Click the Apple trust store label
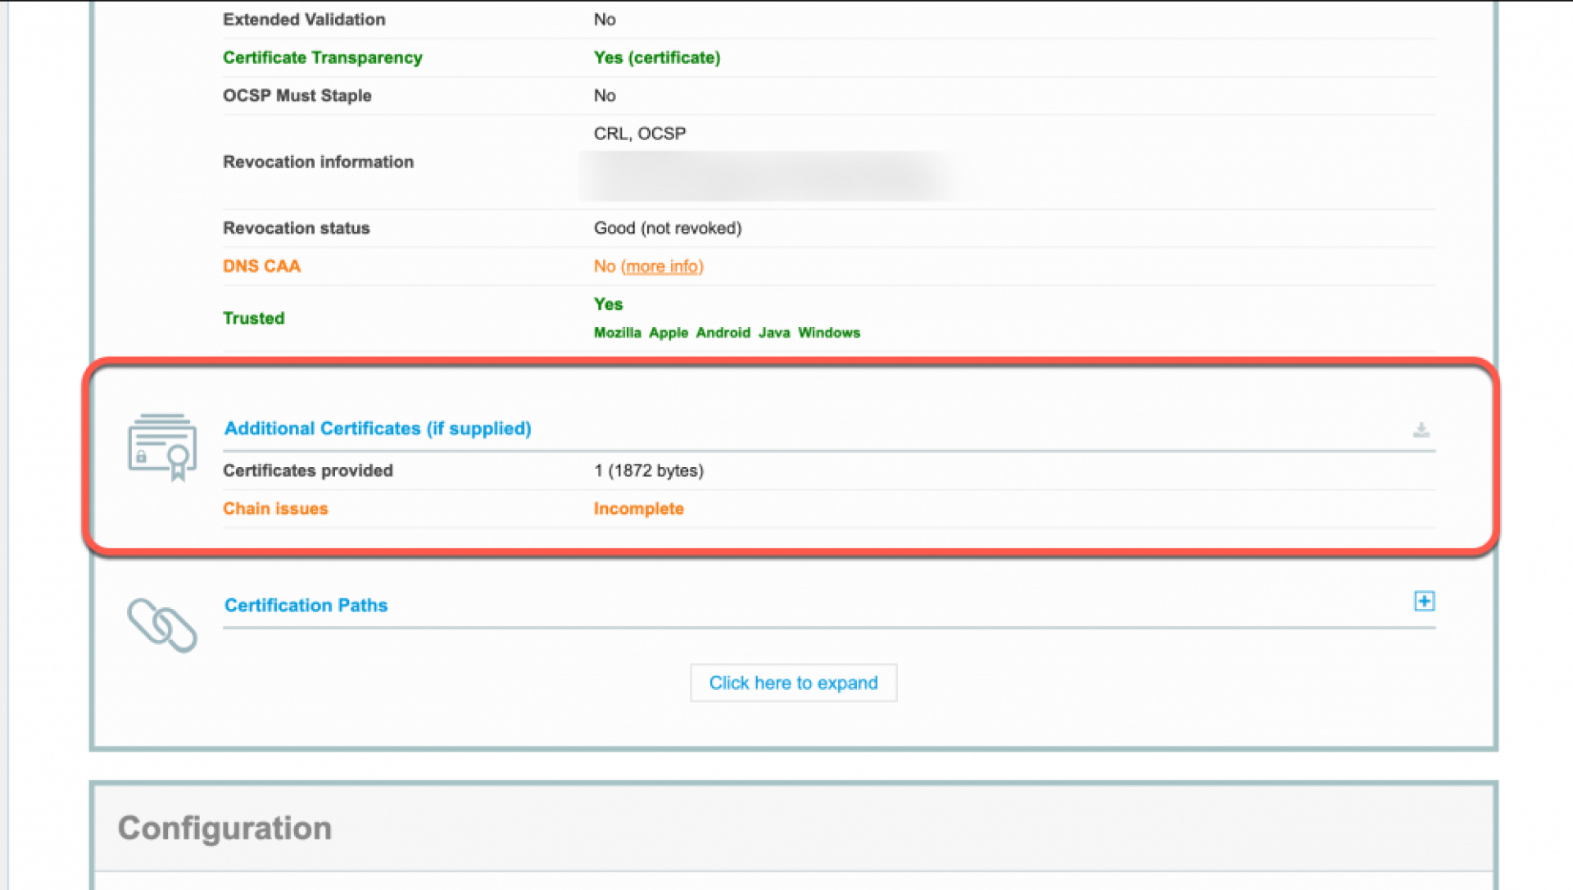 (668, 333)
